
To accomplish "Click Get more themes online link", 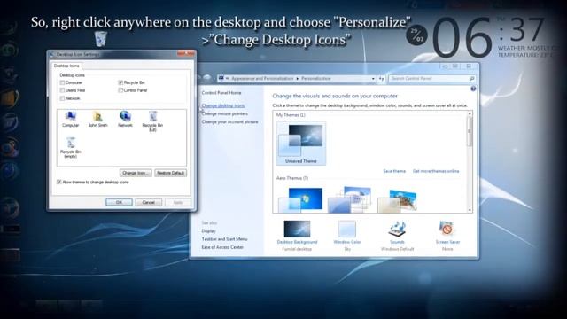I will [436, 171].
